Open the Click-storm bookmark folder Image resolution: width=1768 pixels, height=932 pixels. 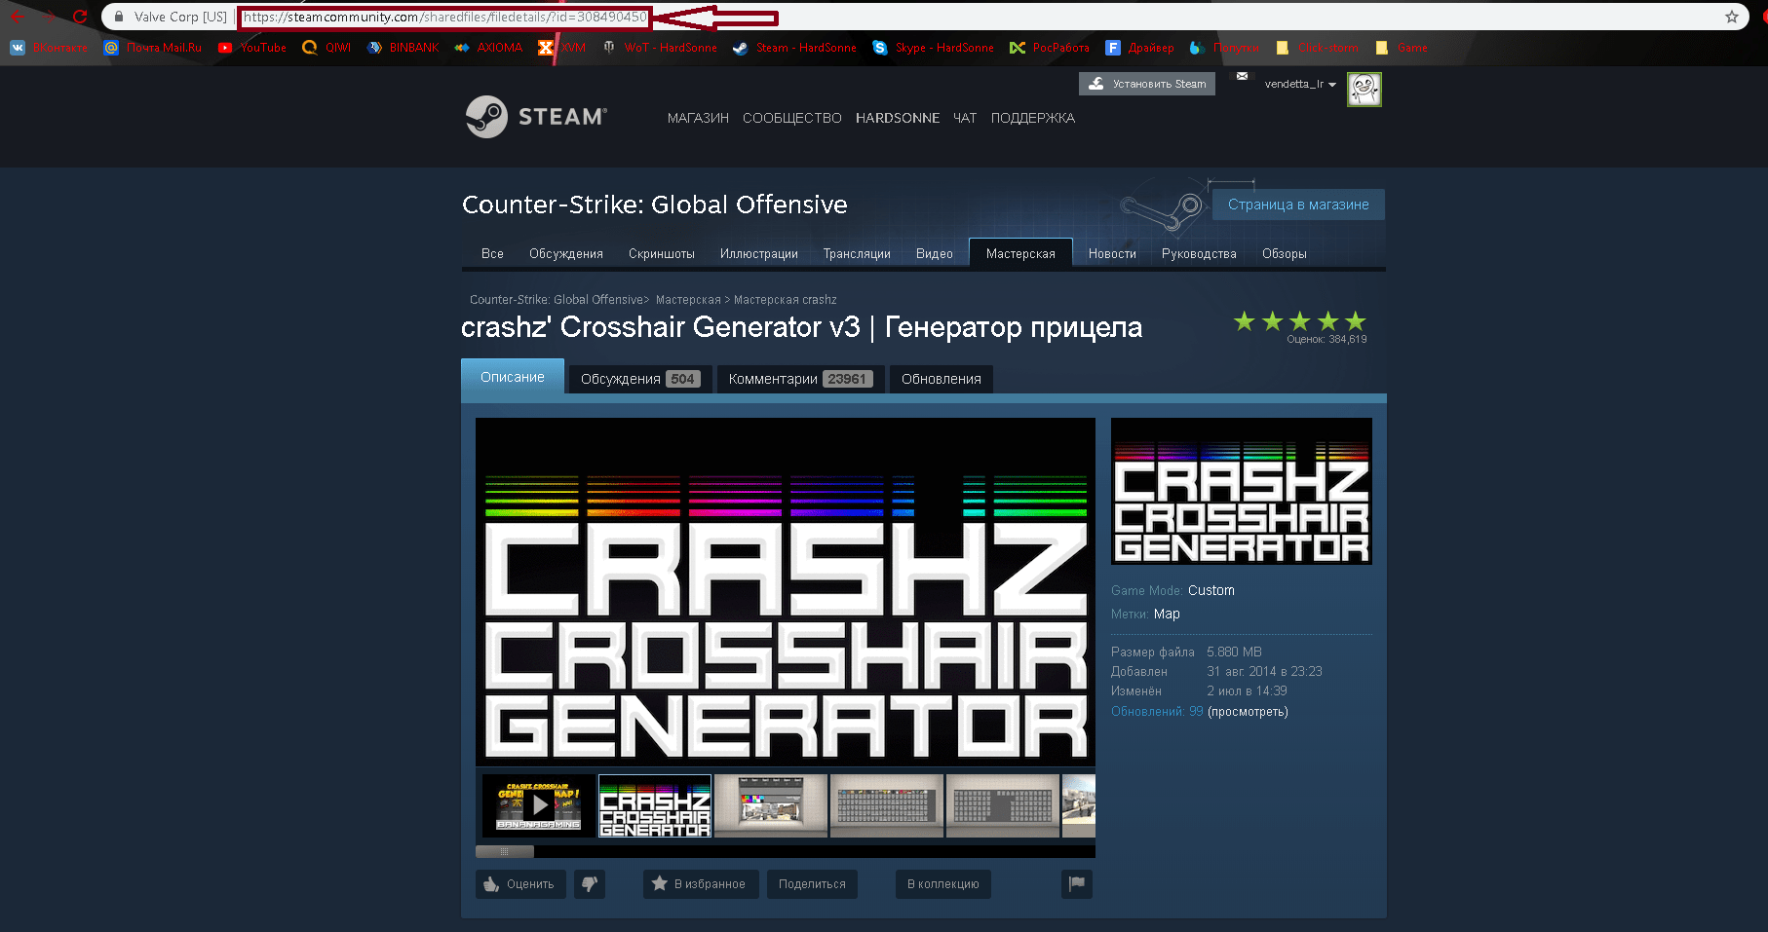(x=1317, y=48)
